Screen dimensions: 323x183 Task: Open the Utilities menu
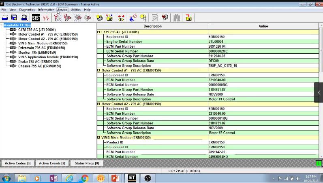point(75,9)
